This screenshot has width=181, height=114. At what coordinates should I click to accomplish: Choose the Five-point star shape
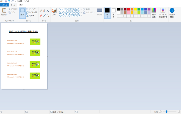tap(66, 15)
